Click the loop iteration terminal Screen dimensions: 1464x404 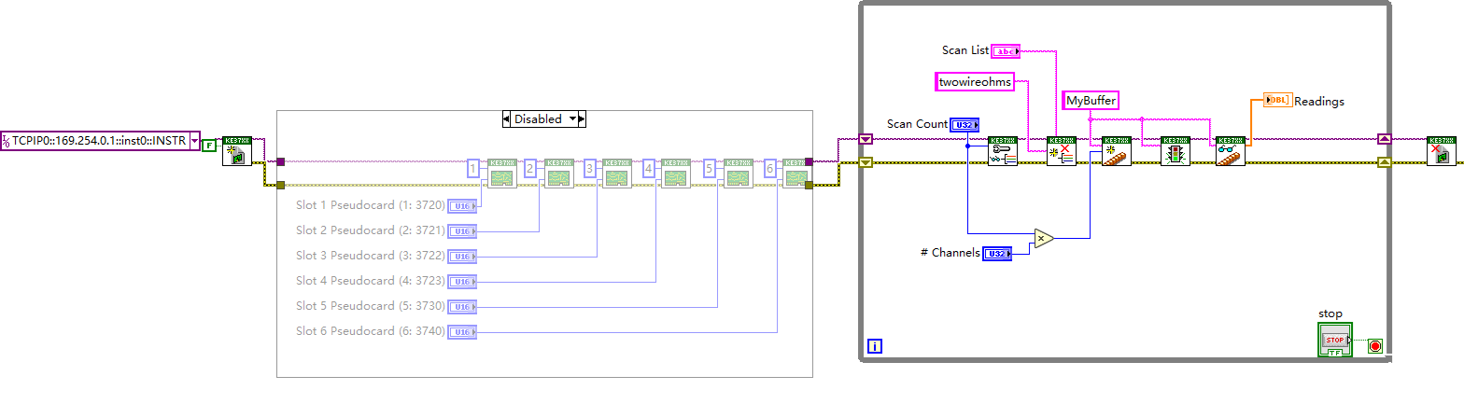point(875,346)
